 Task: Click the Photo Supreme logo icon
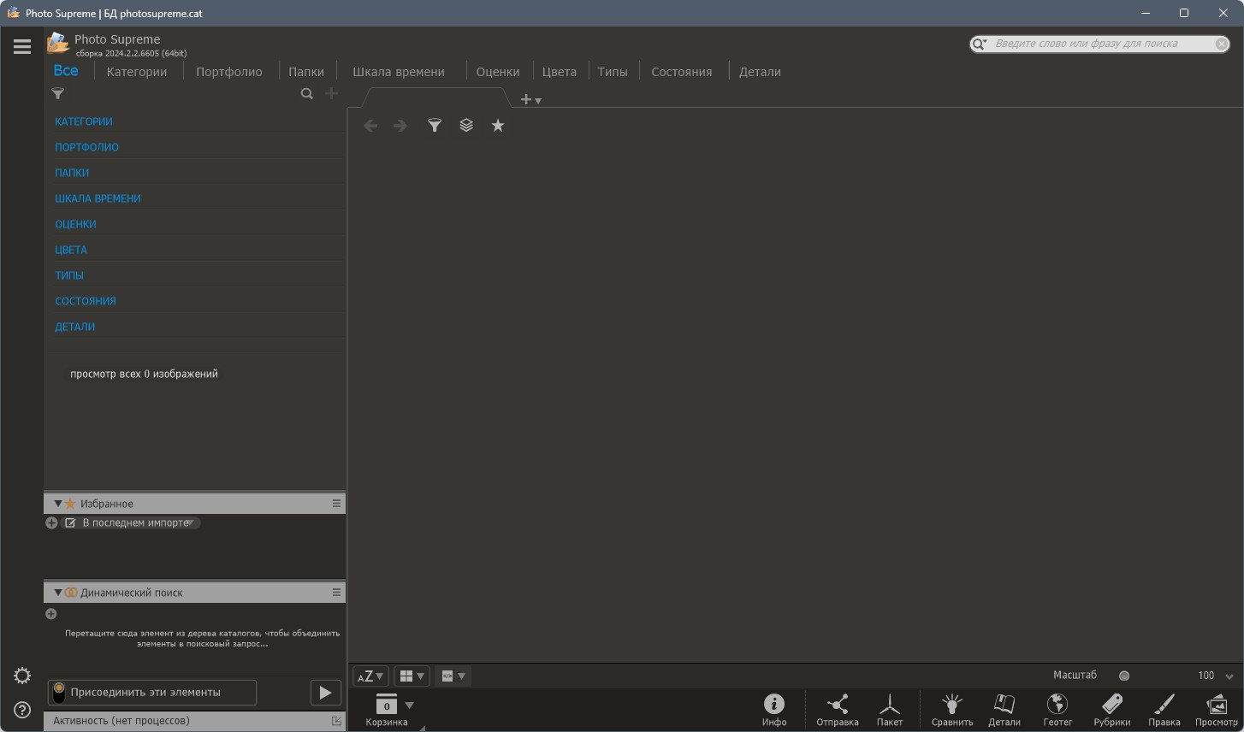(58, 43)
